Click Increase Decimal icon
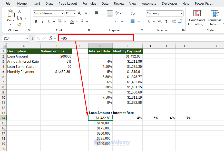Viewport: 224px width, 151px height. coord(173,22)
